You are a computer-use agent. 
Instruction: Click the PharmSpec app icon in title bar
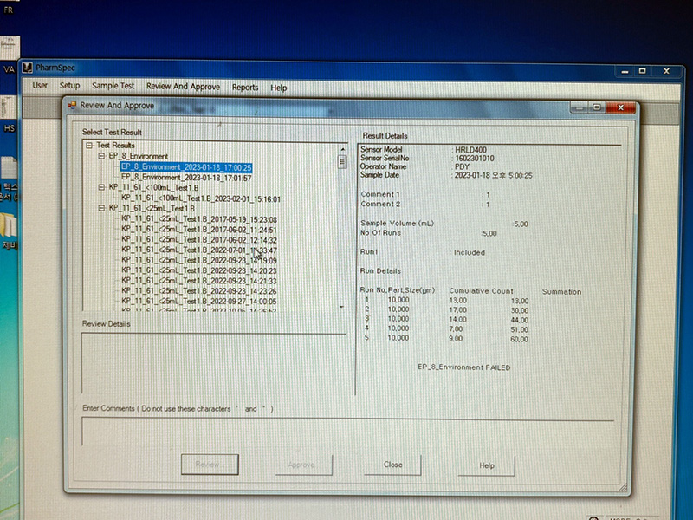pos(27,68)
